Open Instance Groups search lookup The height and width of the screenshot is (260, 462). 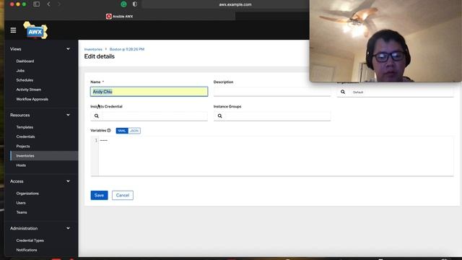click(x=219, y=116)
